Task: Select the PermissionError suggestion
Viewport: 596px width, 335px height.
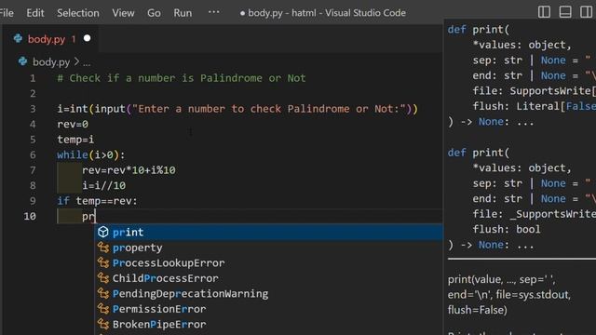Action: click(x=268, y=309)
